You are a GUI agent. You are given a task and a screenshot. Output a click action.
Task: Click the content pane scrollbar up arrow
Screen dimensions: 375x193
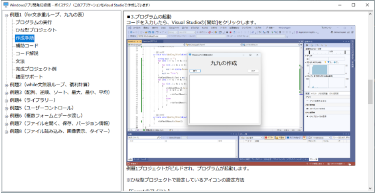[370, 13]
